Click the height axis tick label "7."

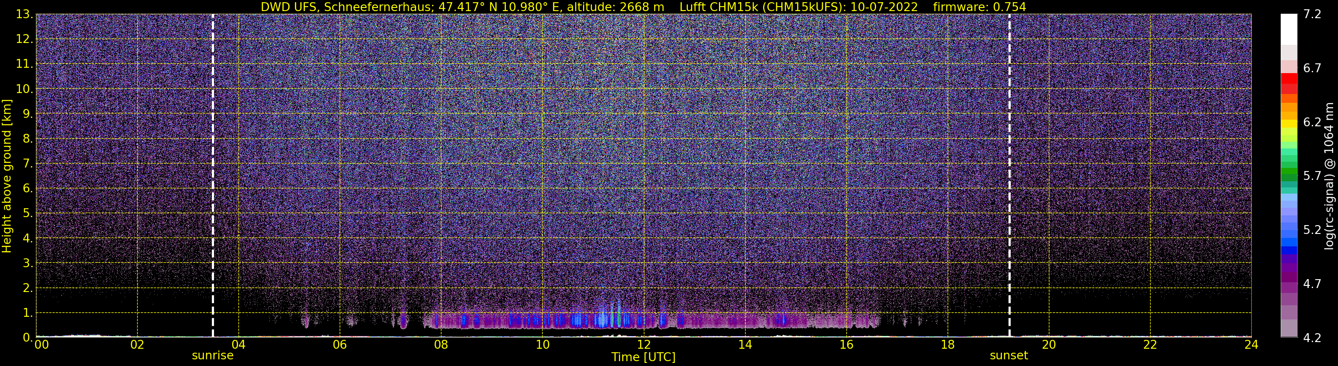click(x=28, y=164)
